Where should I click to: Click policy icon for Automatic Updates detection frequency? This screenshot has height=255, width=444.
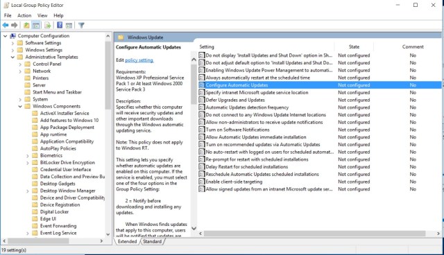202,107
